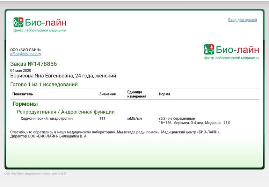Click the 'Значение' column header

pos(107,94)
